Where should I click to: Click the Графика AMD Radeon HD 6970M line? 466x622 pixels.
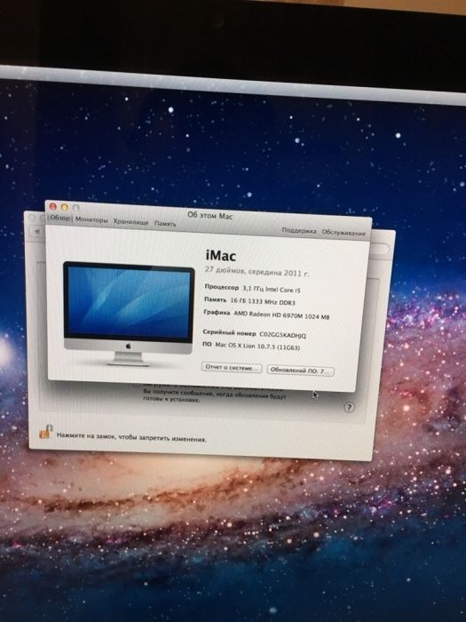[x=266, y=315]
